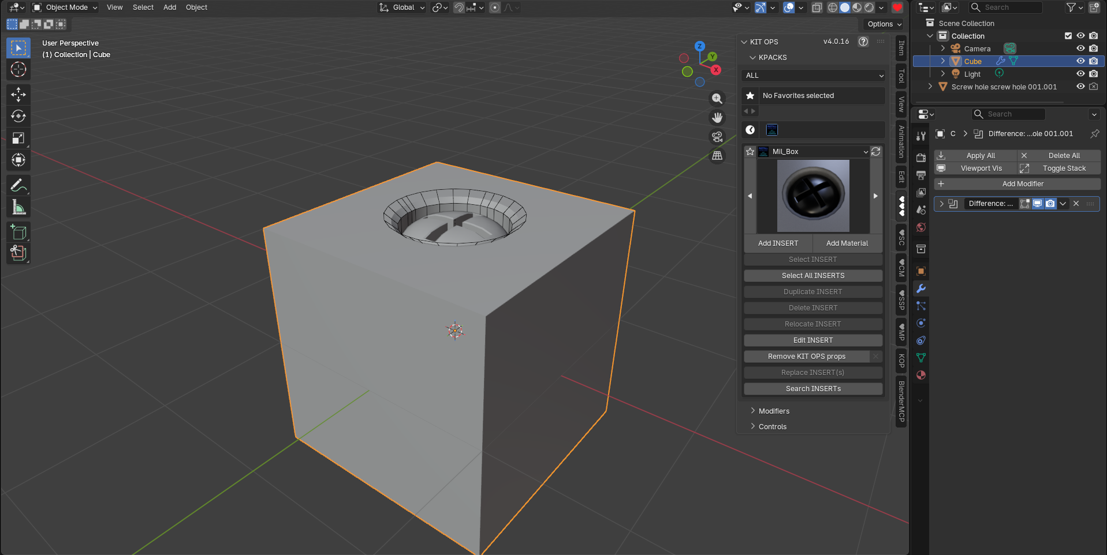This screenshot has width=1107, height=555.
Task: Pin the modifier properties context
Action: tap(1095, 134)
